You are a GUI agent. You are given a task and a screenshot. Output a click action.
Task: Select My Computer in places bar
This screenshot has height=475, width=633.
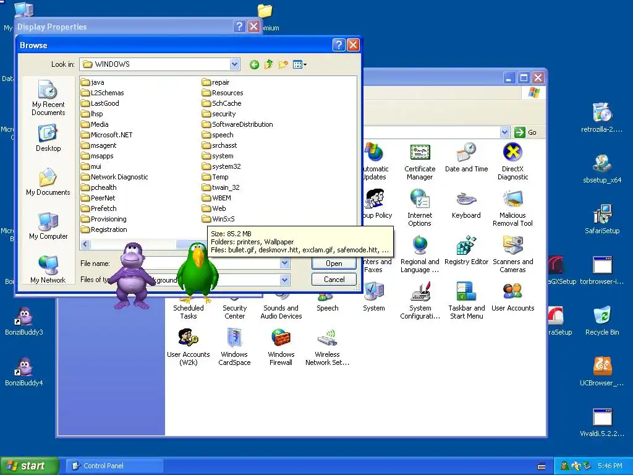(x=48, y=226)
